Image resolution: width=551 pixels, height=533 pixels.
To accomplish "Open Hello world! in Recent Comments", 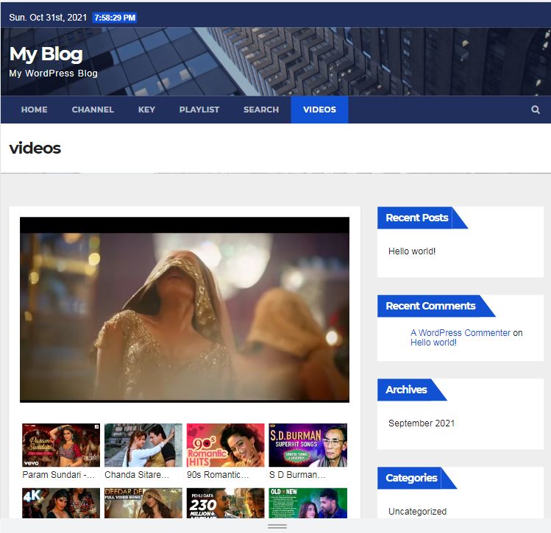I will point(433,343).
